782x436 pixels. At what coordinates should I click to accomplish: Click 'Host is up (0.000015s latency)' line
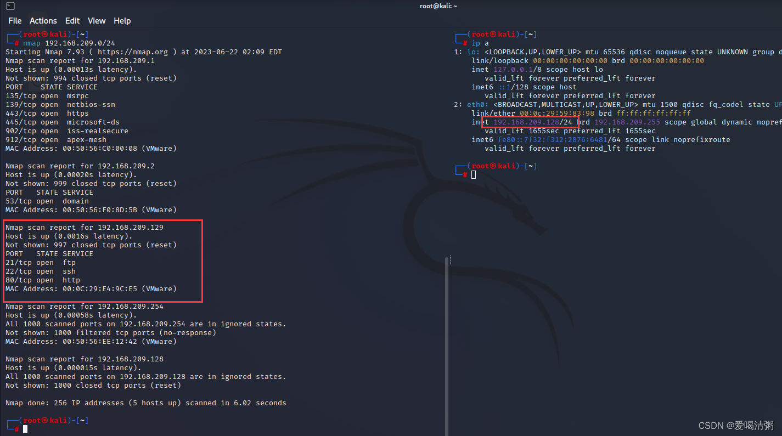(x=74, y=367)
